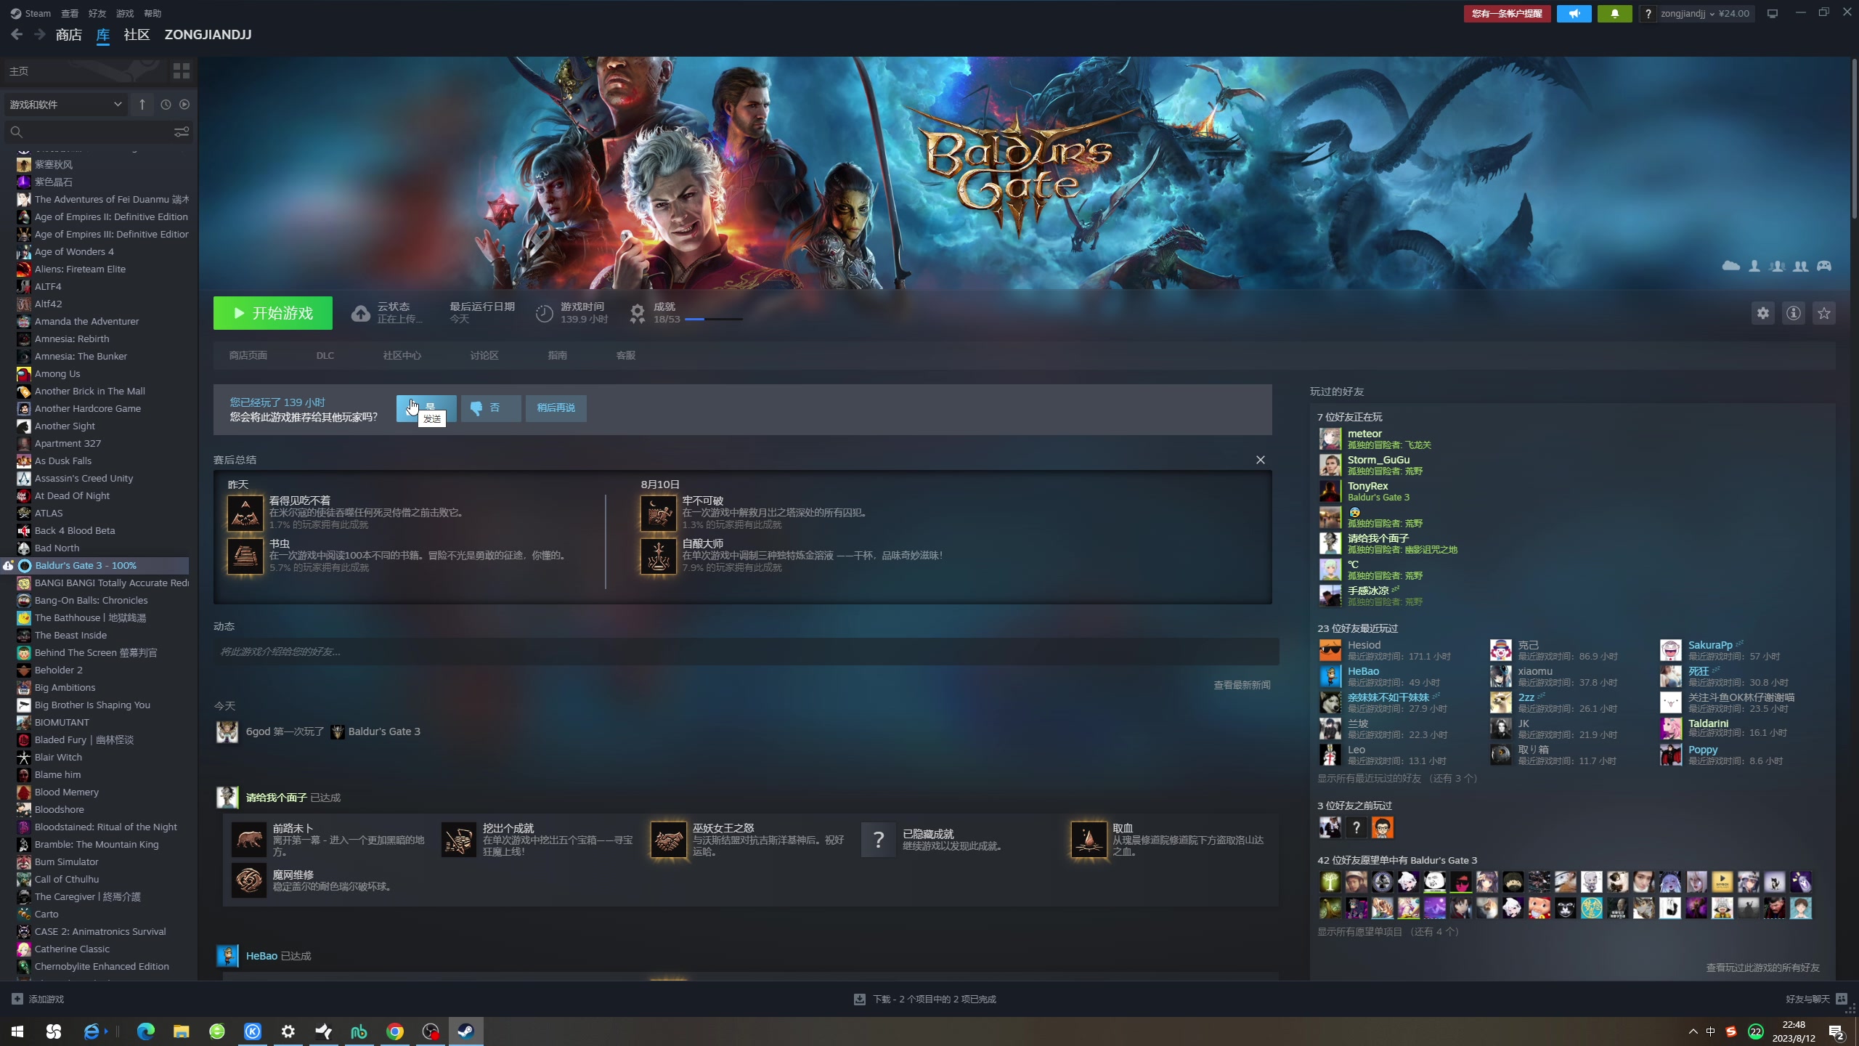The width and height of the screenshot is (1859, 1046).
Task: Filter library by recent activity clock icon
Action: [166, 105]
